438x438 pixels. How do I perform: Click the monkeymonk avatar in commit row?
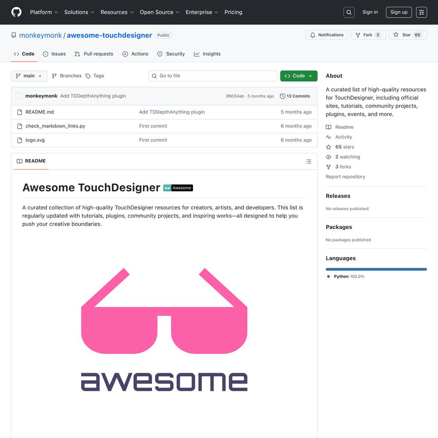click(x=19, y=96)
